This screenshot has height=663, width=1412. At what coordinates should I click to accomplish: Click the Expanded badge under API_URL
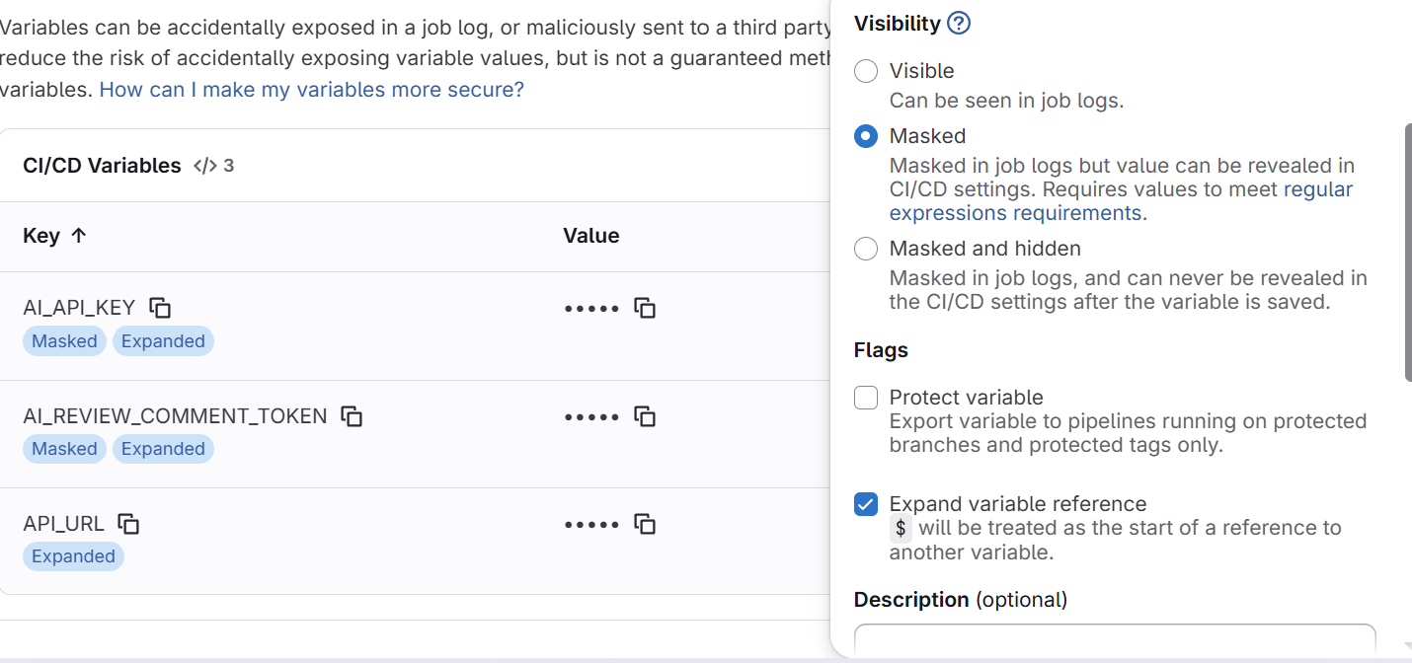[x=73, y=556]
